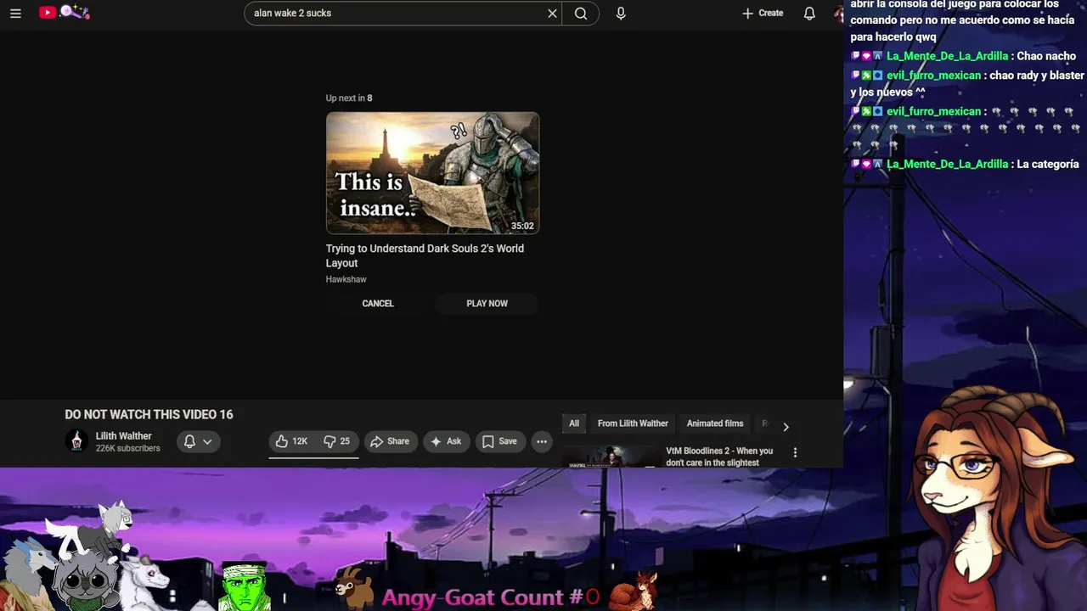Open the Dark Souls 2 up-next thumbnail

click(x=432, y=173)
